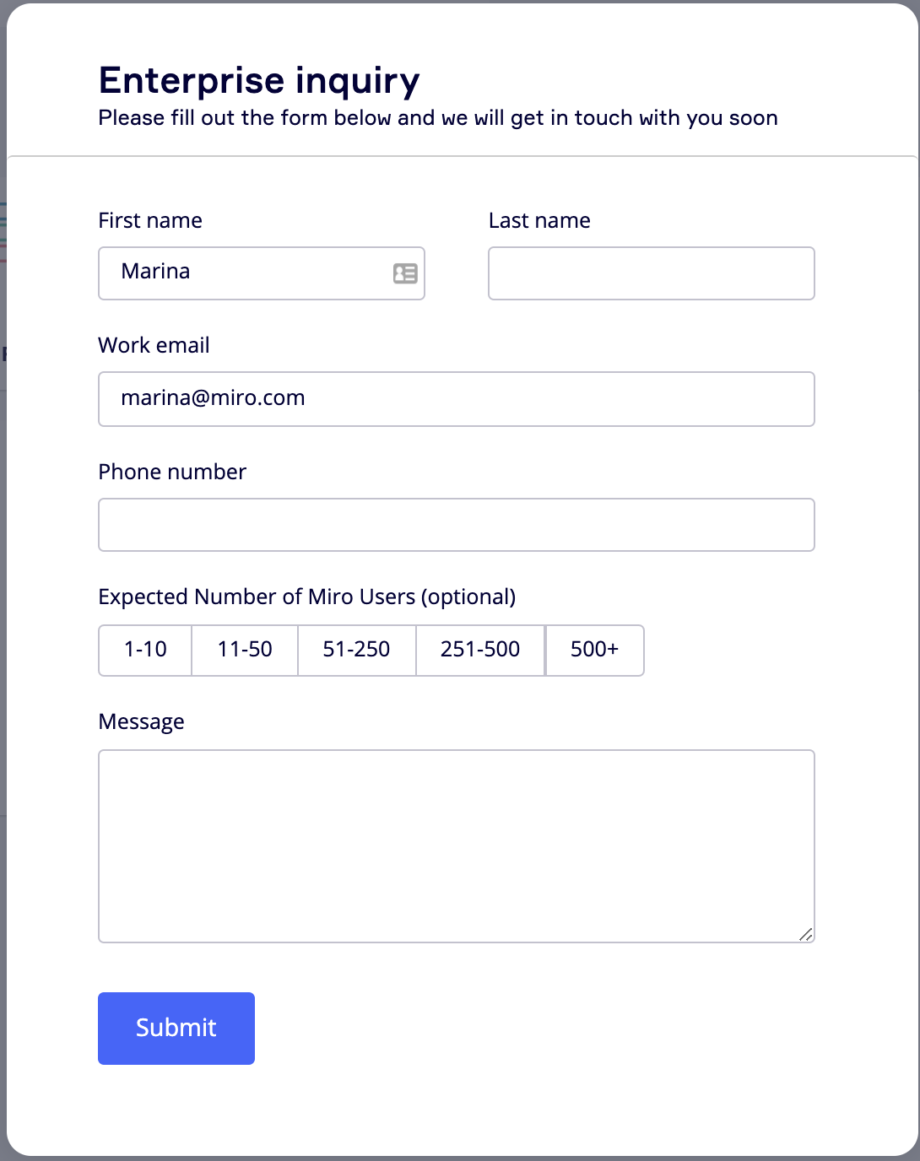Click inside the Message text area
This screenshot has height=1161, width=920.
(456, 845)
